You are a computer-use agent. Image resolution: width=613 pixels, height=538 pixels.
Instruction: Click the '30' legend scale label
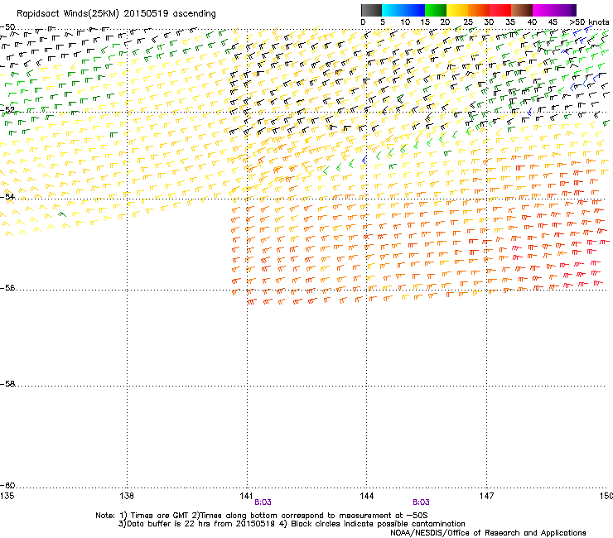click(489, 22)
